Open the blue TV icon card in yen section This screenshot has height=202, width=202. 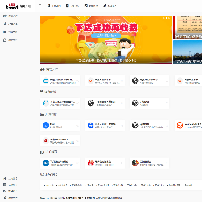[60, 103]
